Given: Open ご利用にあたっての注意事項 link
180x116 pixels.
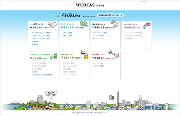Looking at the screenshot, I should click(x=42, y=75).
